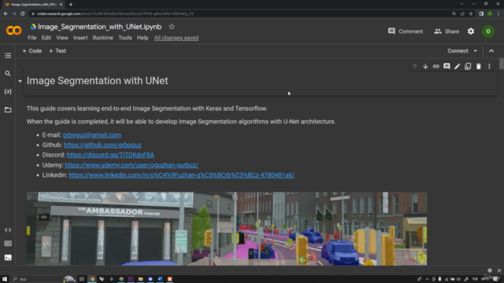Open the Help menu
504x283 pixels.
pyautogui.click(x=143, y=38)
